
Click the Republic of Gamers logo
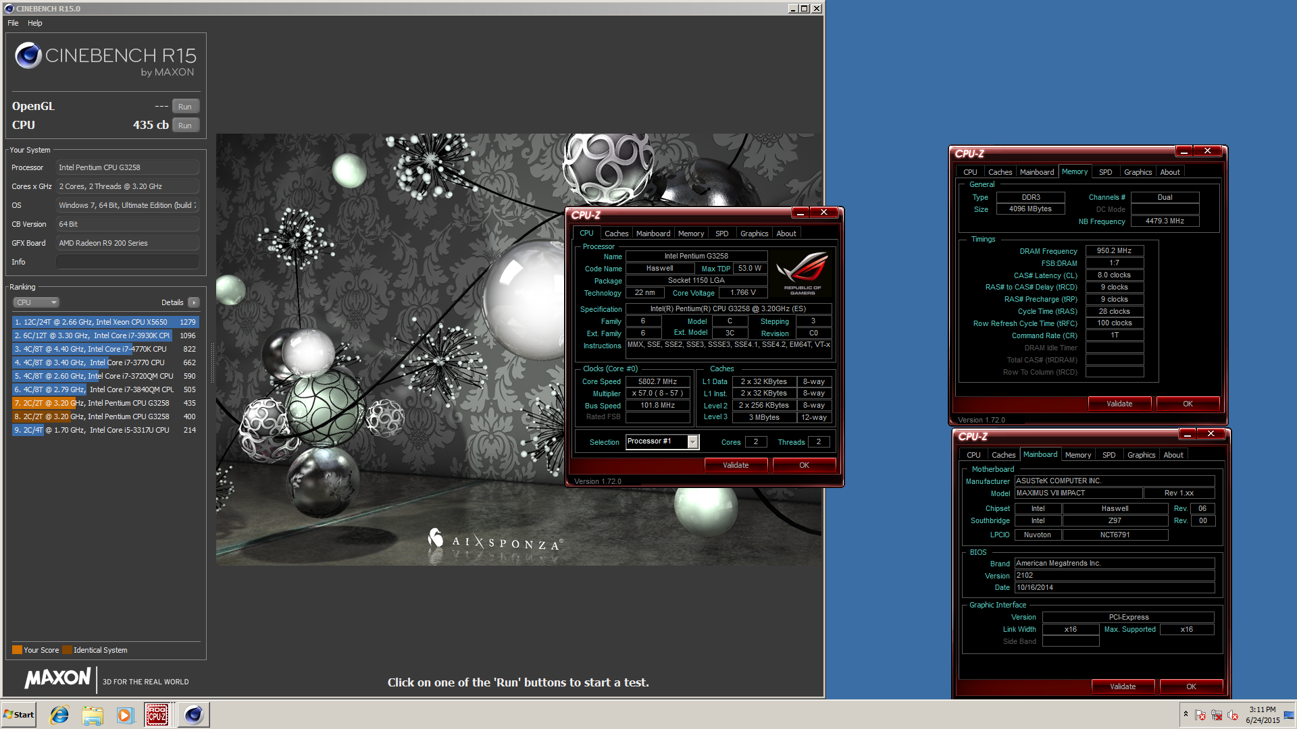click(803, 273)
